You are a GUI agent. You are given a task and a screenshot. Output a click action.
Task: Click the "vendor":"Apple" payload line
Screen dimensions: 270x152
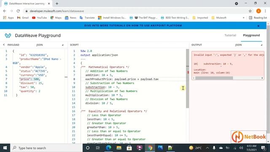point(33,67)
